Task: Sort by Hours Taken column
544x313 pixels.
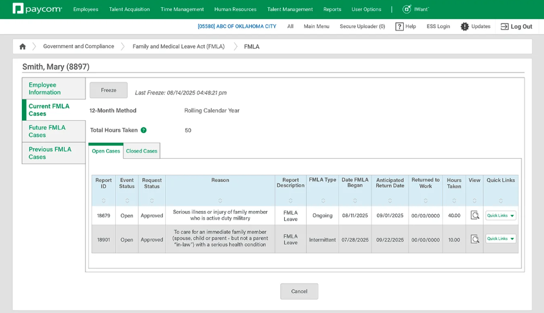Action: click(454, 201)
